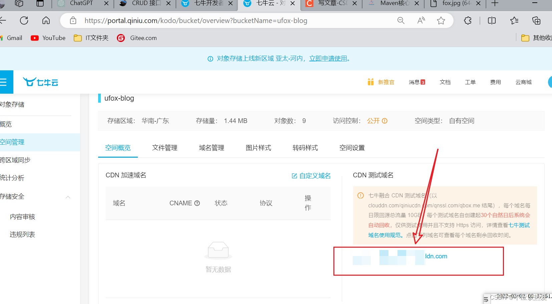Open the favorites list icon

tap(514, 21)
